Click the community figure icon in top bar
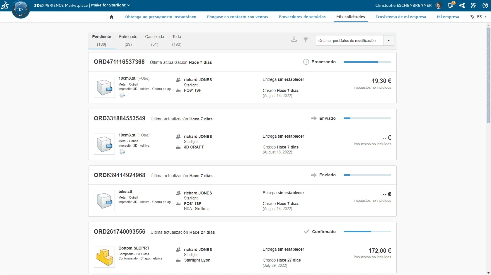Viewport: 491px width, 275px height. (474, 5)
